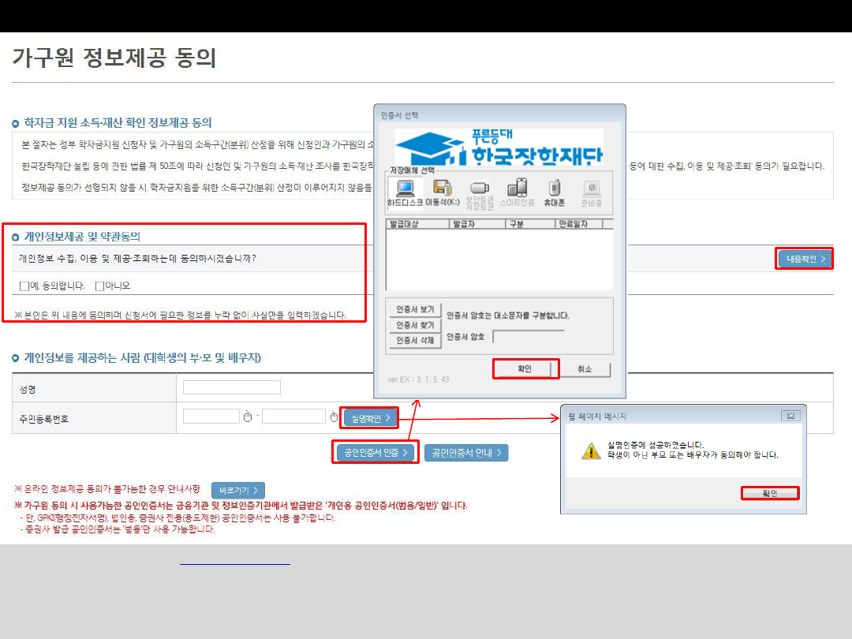Select 보안토큰 security token icon
The width and height of the screenshot is (852, 639).
(479, 192)
